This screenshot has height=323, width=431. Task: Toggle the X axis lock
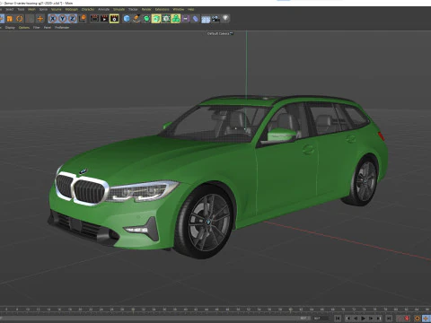(53, 19)
